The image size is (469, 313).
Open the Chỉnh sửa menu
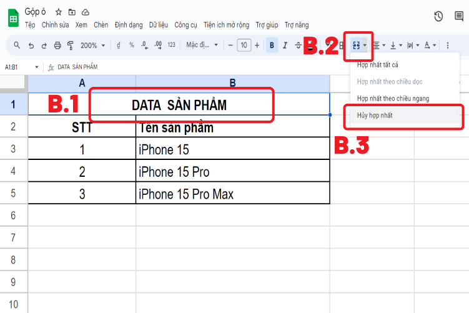click(56, 25)
